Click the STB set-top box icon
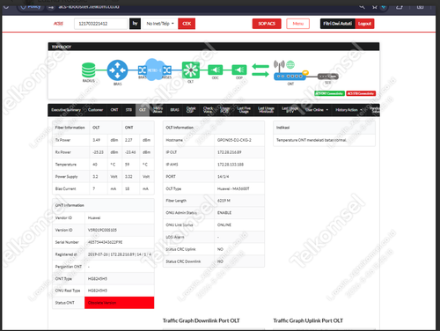The image size is (440, 331). click(x=328, y=77)
